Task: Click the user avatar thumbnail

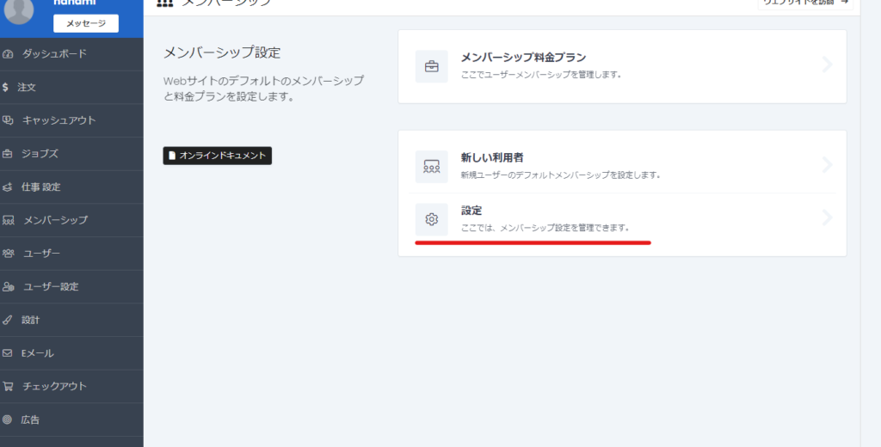Action: coord(19,10)
